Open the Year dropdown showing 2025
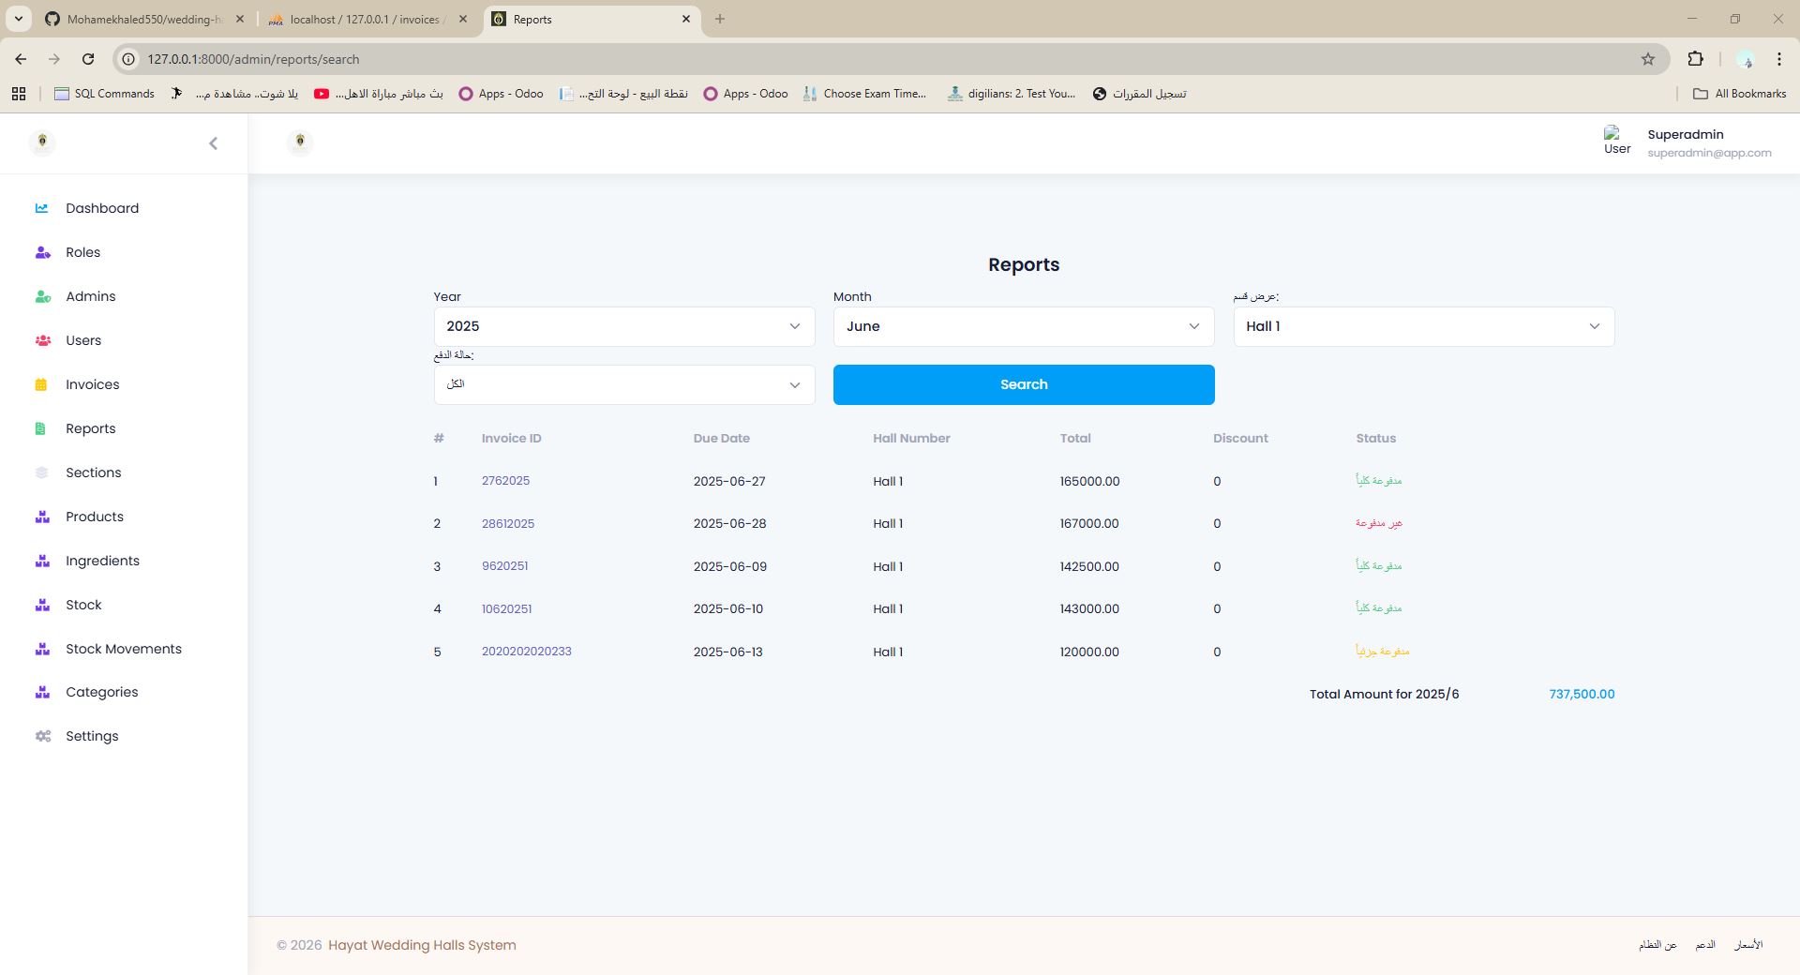 (623, 326)
